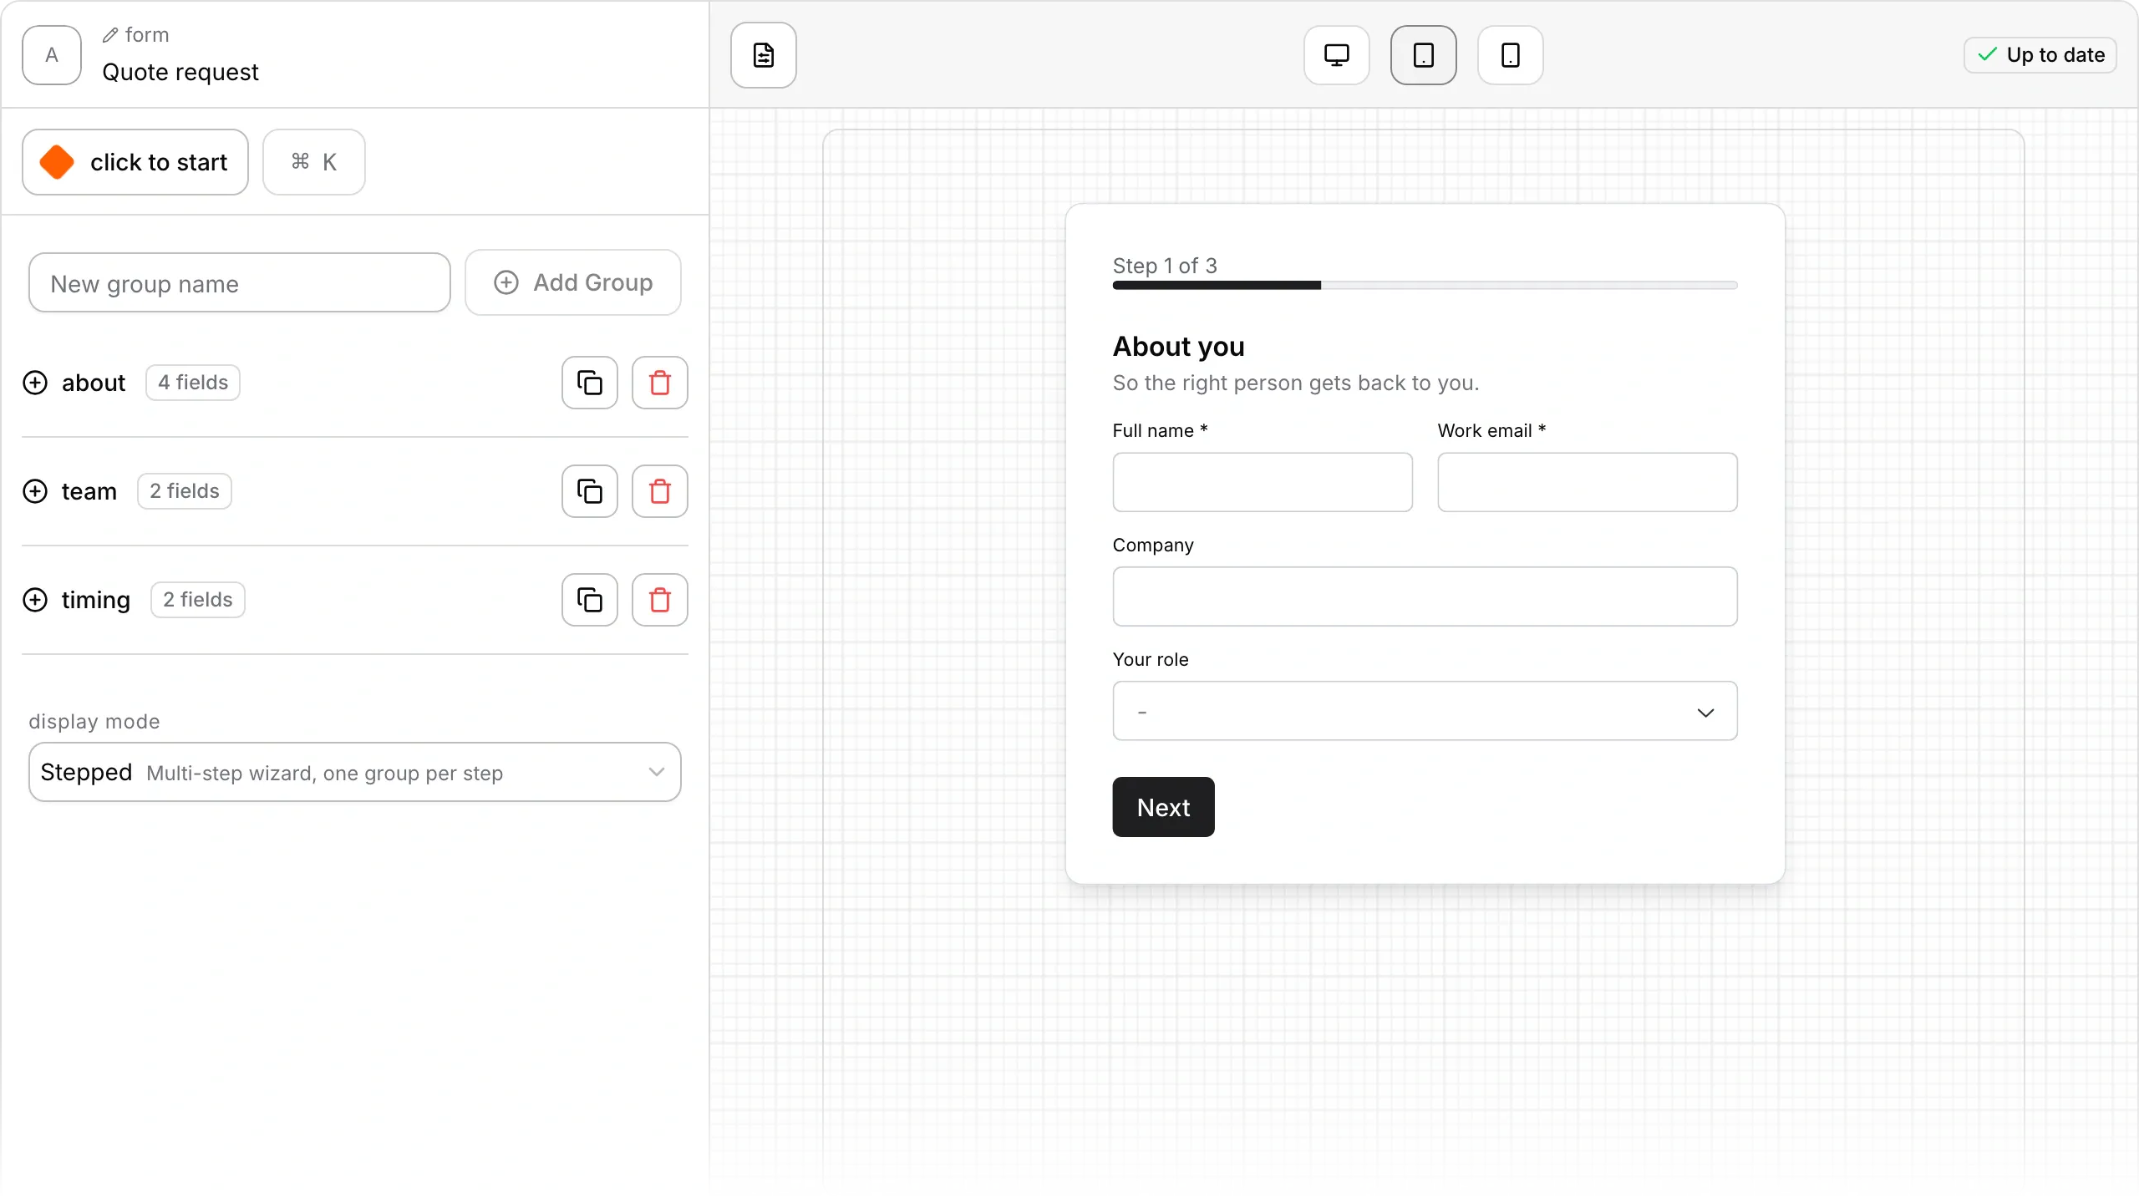Expand the team group plus icon
The height and width of the screenshot is (1203, 2139).
point(35,491)
